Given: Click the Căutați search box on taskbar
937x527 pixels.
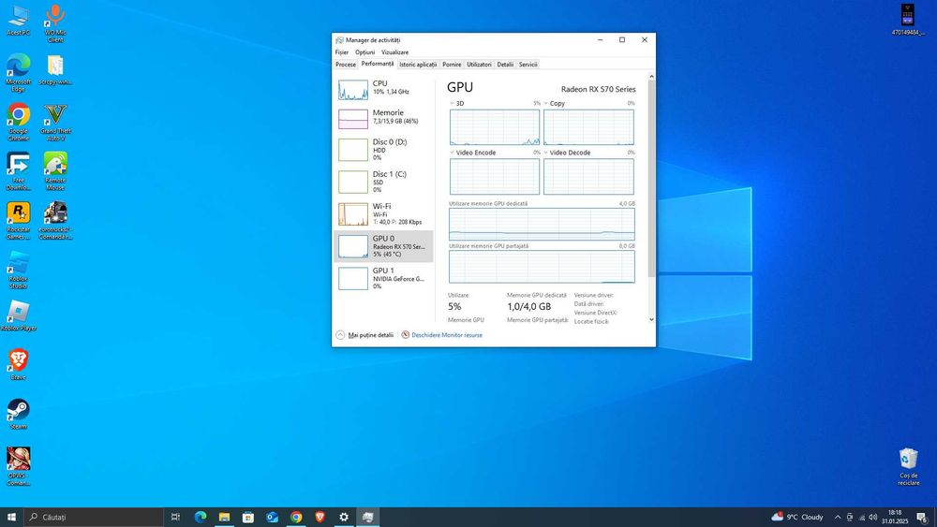Looking at the screenshot, I should point(94,517).
